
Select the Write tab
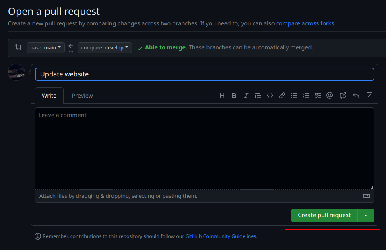49,96
